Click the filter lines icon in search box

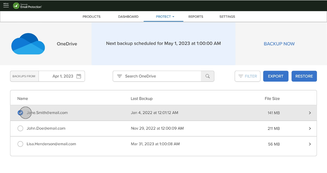click(119, 76)
